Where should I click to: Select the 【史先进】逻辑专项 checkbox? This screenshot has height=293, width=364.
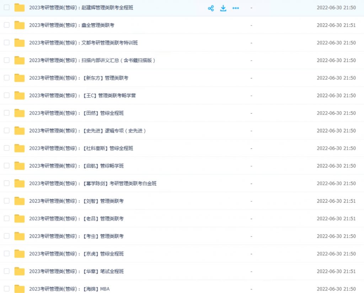coord(7,130)
